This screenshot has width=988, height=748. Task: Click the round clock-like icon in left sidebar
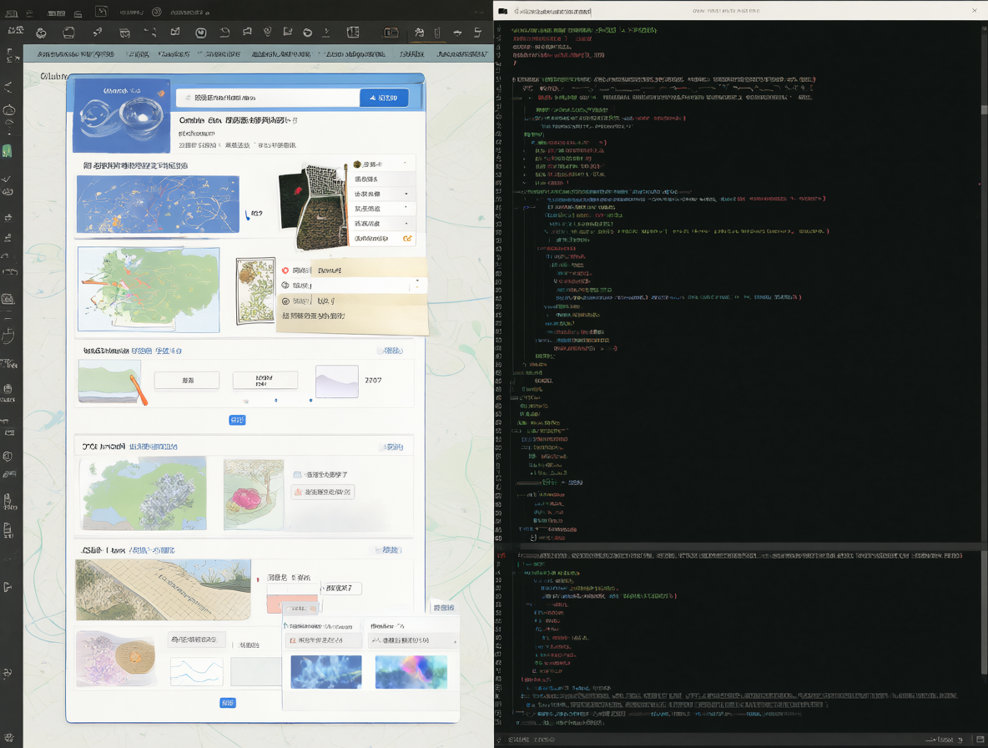click(x=8, y=110)
